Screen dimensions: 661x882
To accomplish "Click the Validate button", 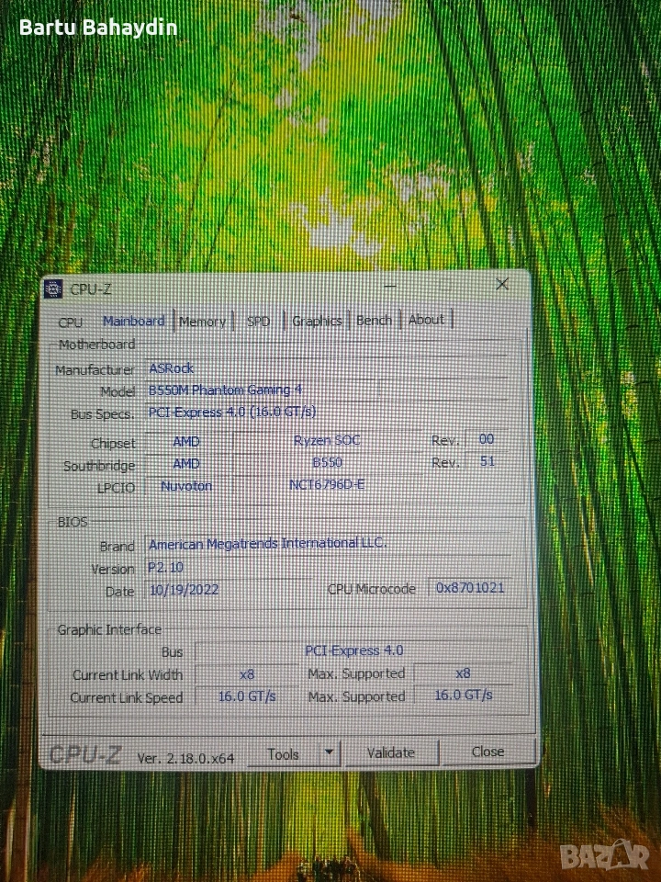I will point(391,752).
